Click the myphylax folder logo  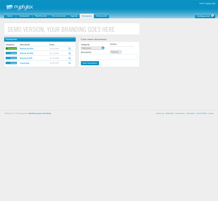[x=10, y=7]
